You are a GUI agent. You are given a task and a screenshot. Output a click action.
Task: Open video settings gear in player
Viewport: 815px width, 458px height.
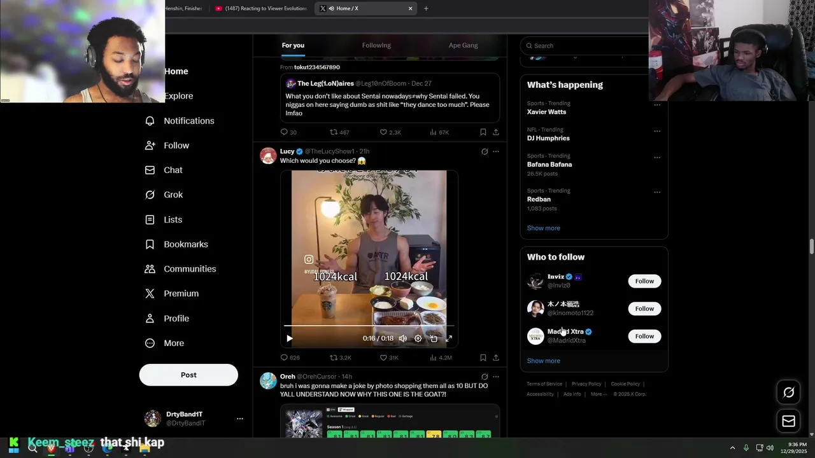pos(418,338)
